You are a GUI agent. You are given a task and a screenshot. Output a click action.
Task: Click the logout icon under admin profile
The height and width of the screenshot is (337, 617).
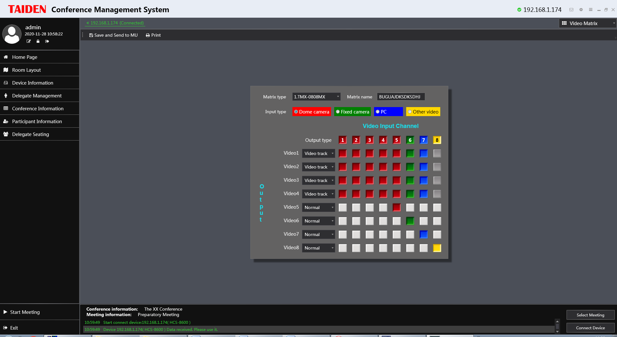47,41
